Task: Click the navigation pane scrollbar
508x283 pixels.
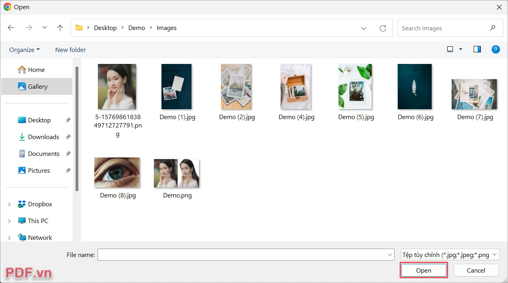Action: pyautogui.click(x=77, y=128)
